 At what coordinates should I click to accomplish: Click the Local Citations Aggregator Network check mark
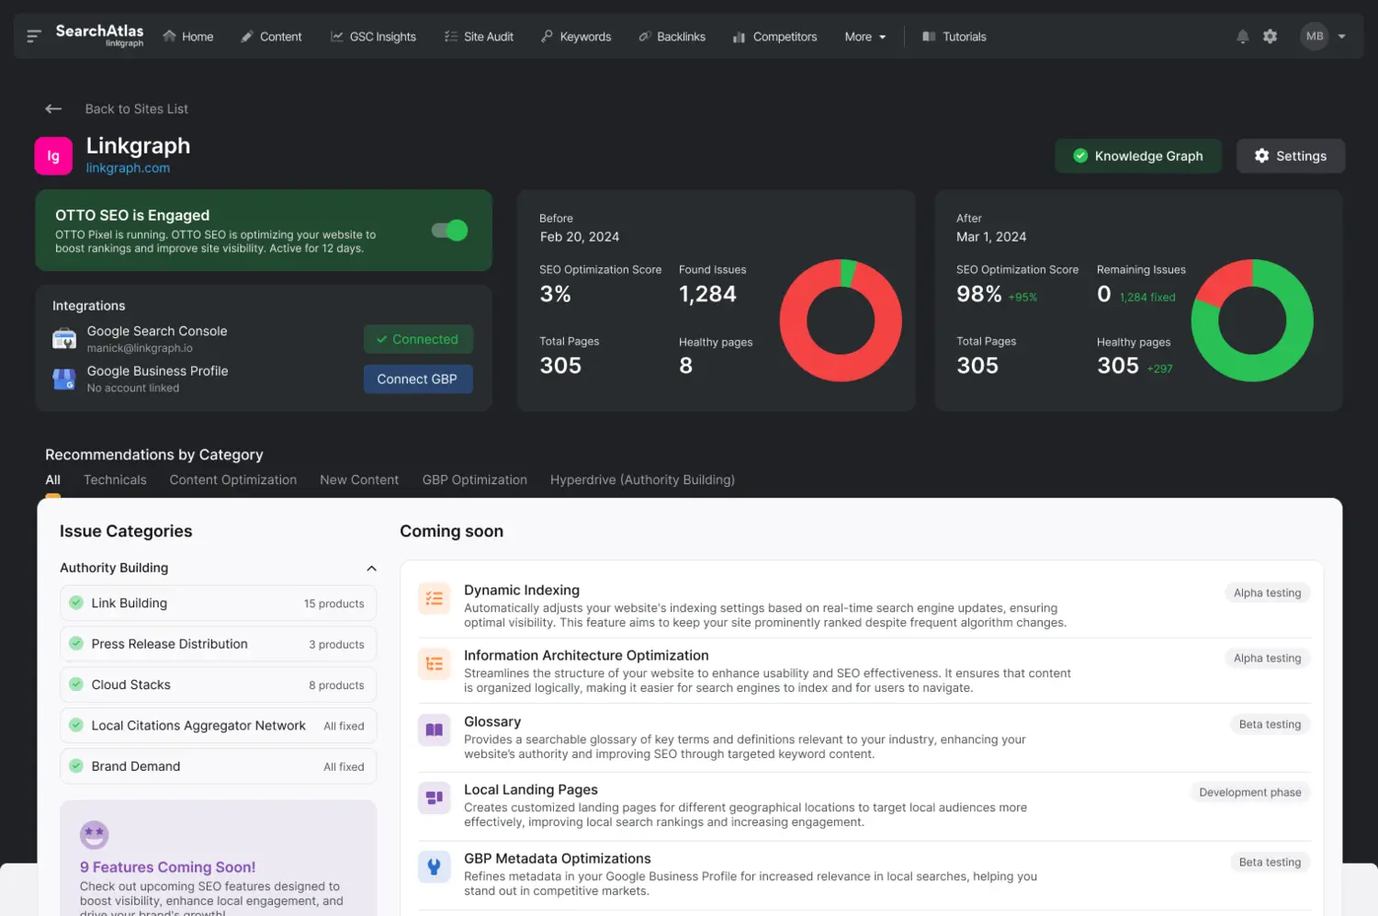point(76,725)
